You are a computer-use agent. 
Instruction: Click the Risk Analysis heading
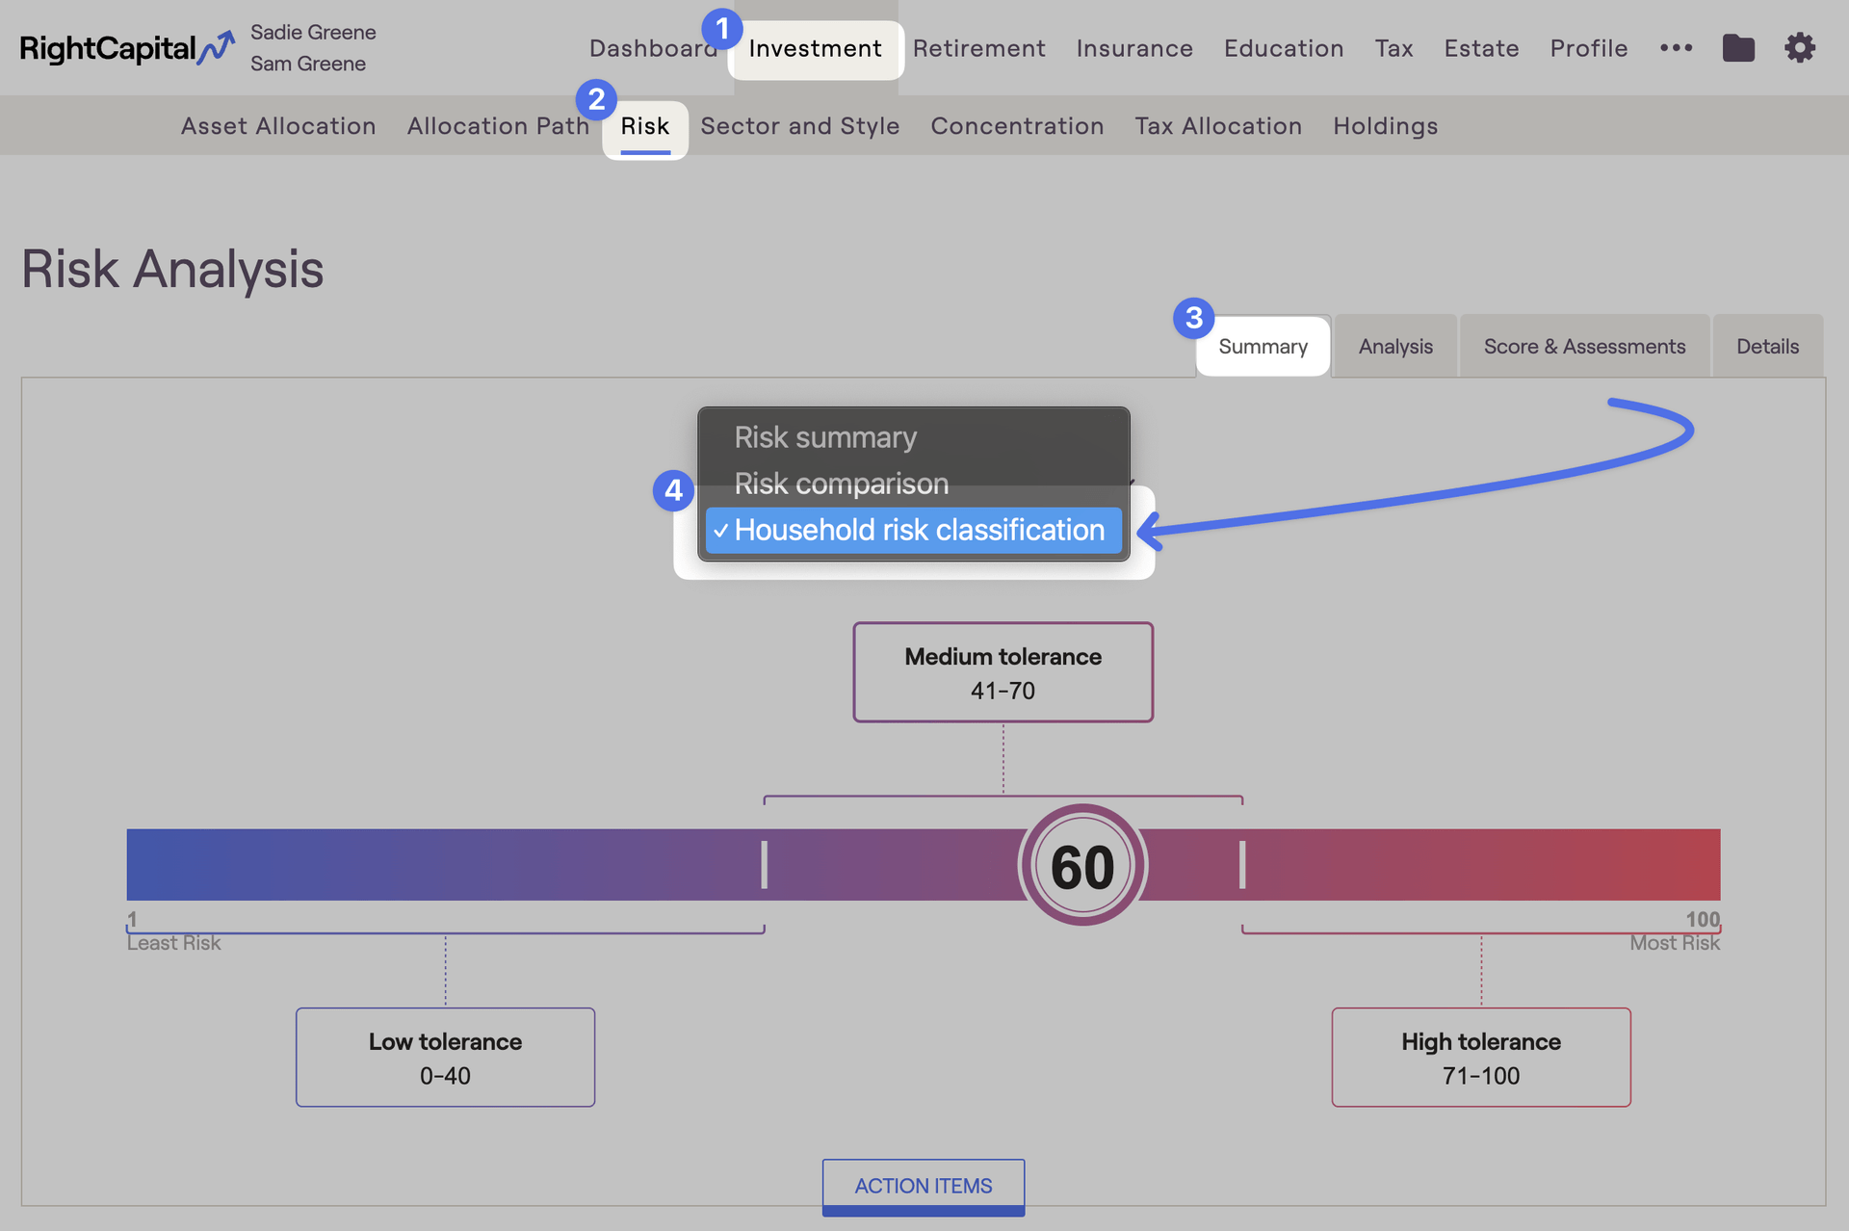(172, 269)
